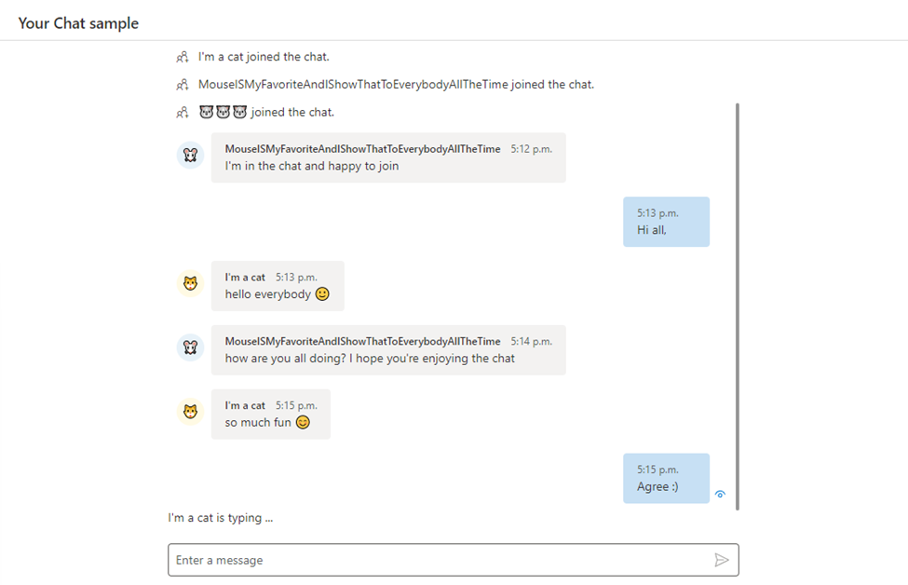The height and width of the screenshot is (585, 908).
Task: Click the 'so much fun' message bubble
Action: [270, 415]
